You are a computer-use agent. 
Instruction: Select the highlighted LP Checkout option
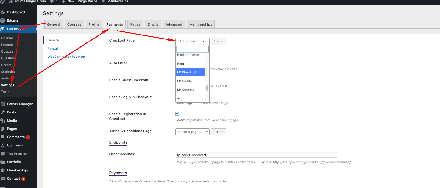(190, 72)
